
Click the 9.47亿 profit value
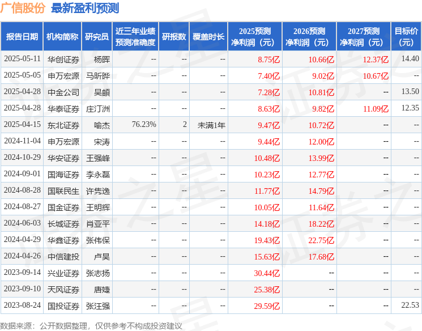coord(268,125)
